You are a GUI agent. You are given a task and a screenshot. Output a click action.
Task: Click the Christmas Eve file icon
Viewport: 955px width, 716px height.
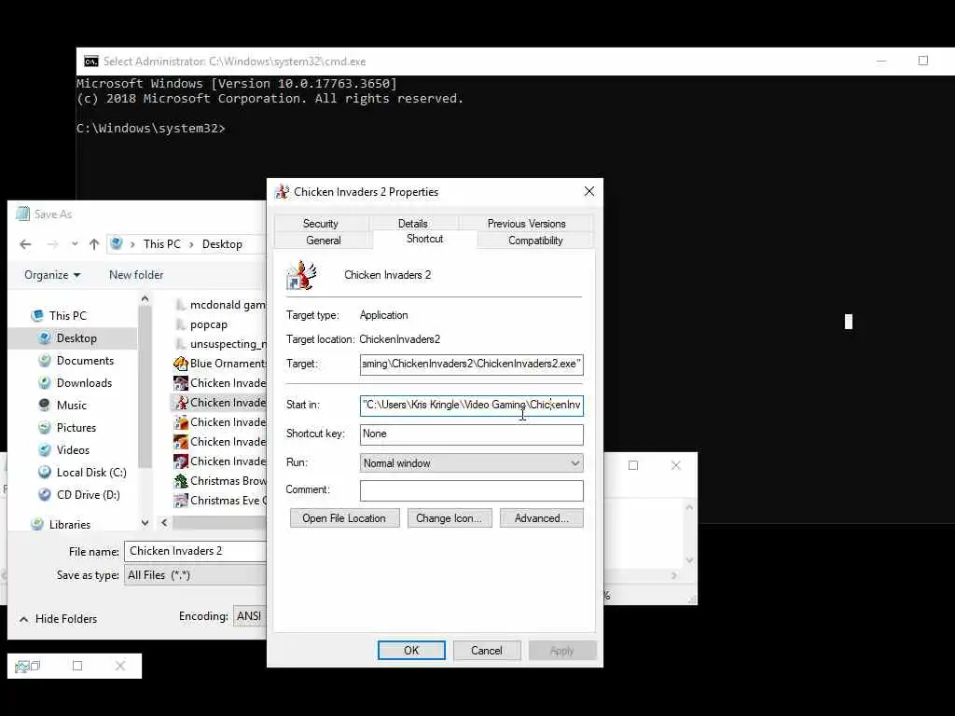181,501
